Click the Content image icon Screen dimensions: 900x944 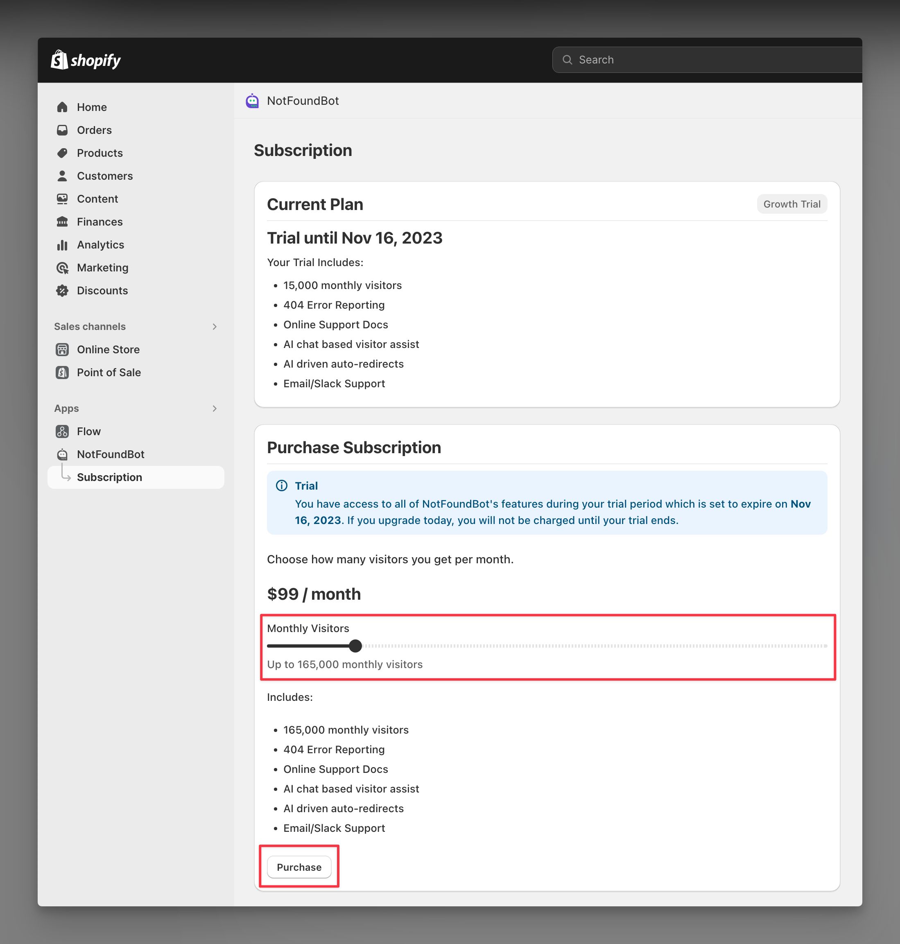click(62, 199)
